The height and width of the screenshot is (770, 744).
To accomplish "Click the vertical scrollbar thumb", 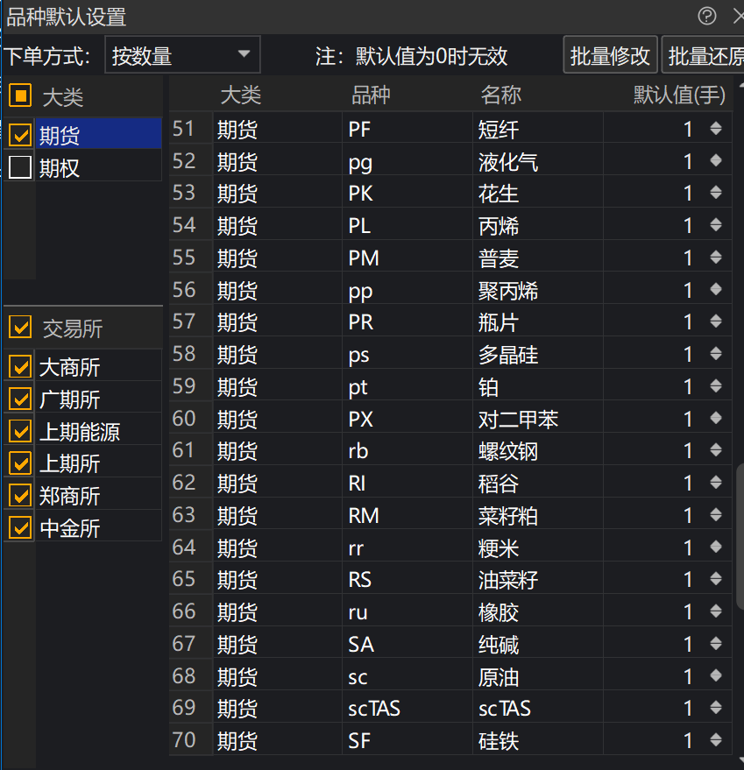I will click(x=740, y=534).
